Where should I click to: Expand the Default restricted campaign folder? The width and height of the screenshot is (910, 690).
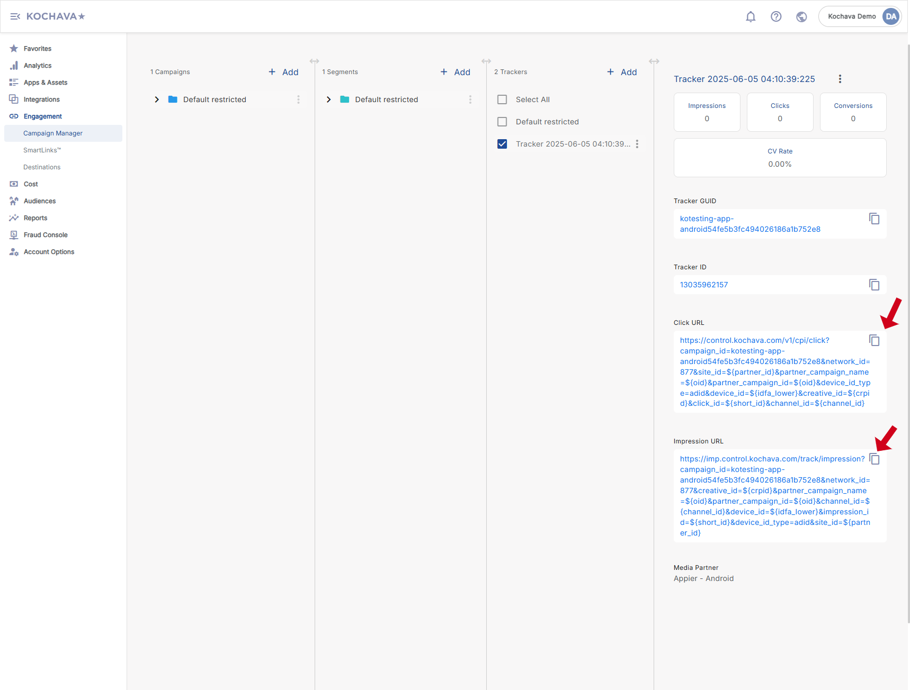click(x=157, y=99)
